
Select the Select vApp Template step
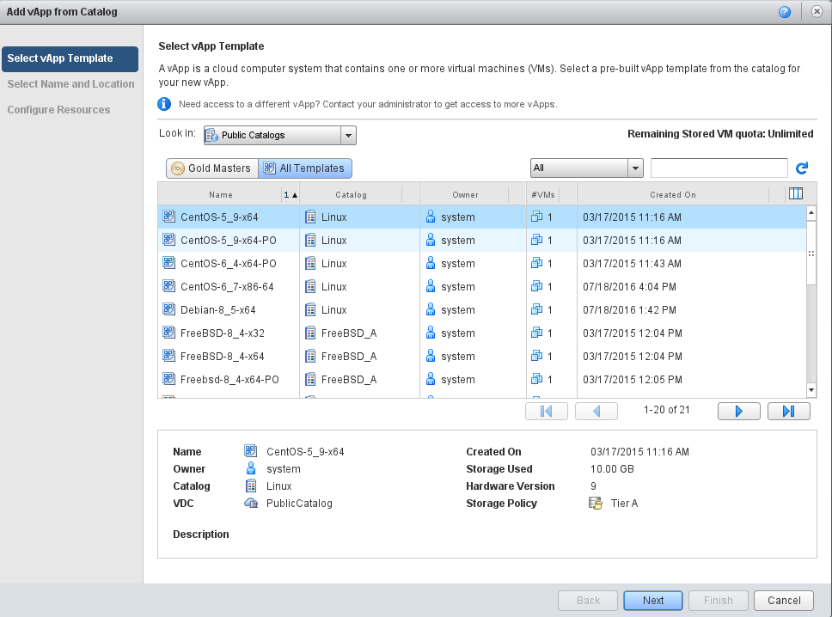tap(70, 58)
